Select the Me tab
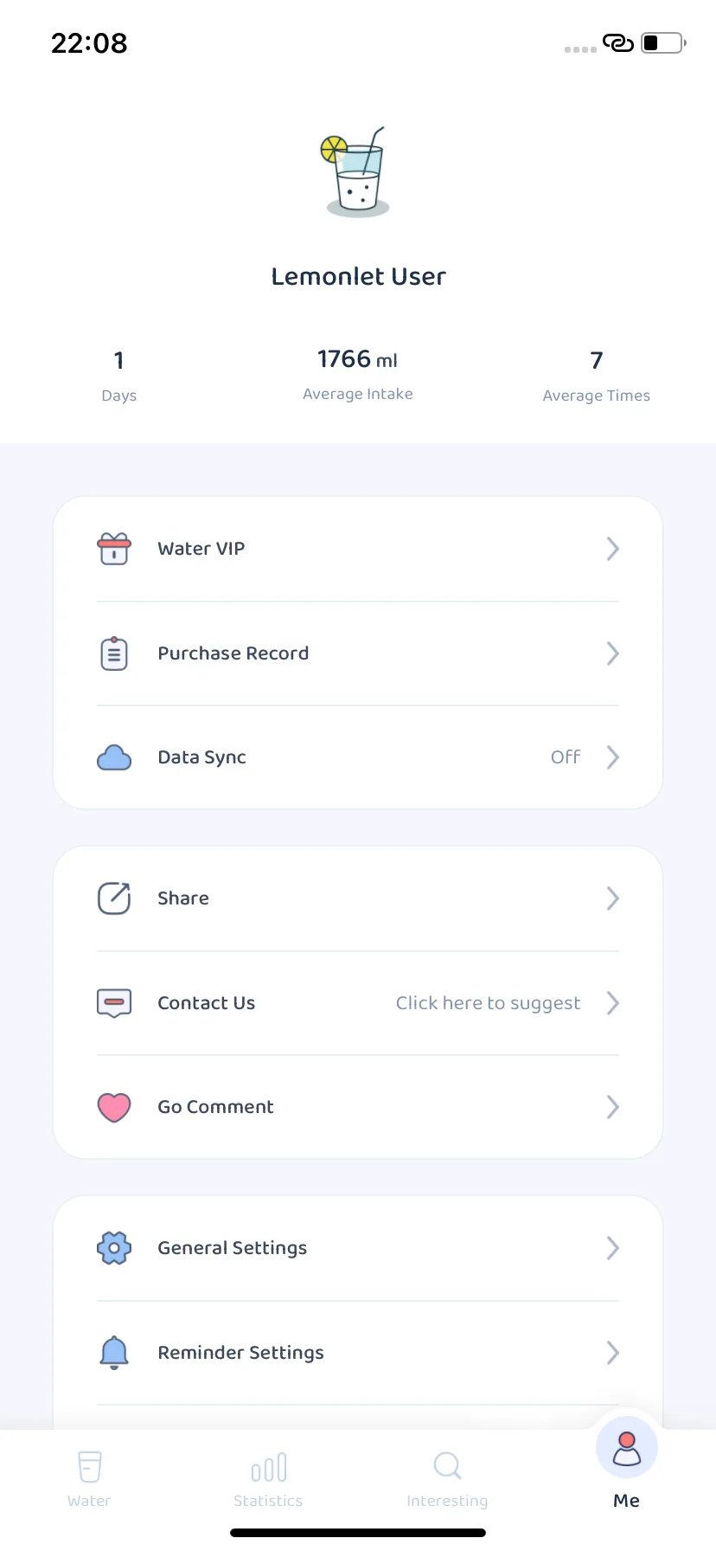 (x=626, y=1464)
